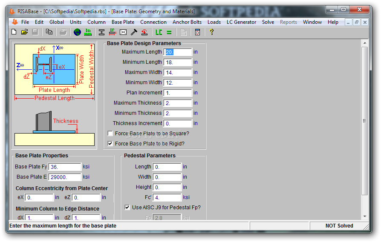
Task: Click the Pedestal Length input field
Action: (167, 167)
